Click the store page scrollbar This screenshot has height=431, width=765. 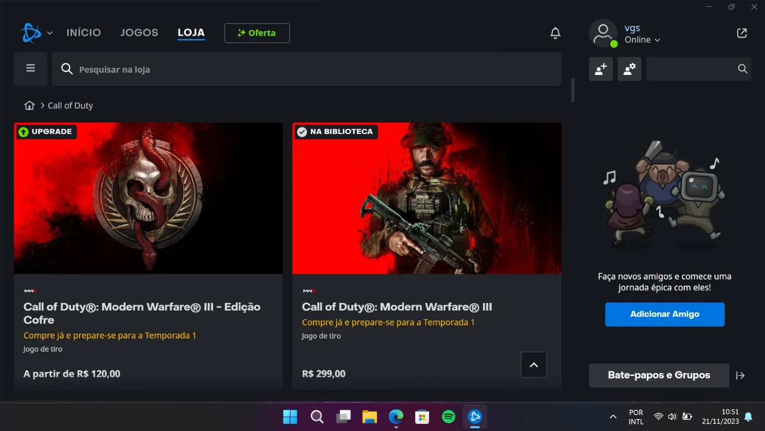[573, 90]
